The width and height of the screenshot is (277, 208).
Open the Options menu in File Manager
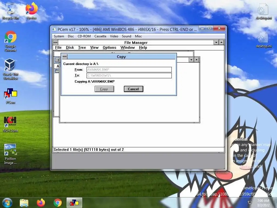pos(110,48)
